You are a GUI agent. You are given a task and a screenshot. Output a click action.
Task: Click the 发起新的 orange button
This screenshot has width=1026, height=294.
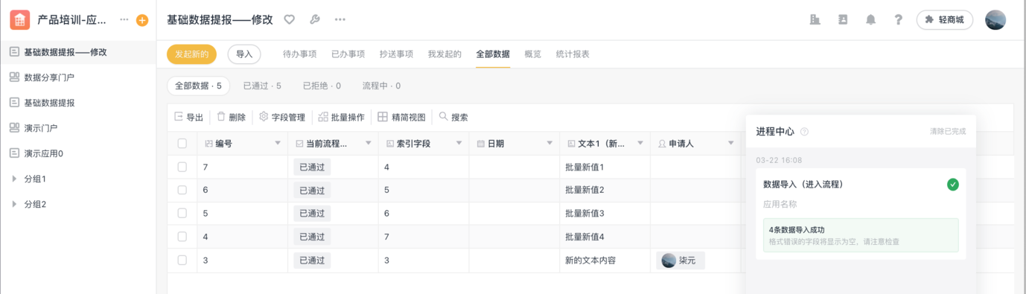(x=191, y=54)
